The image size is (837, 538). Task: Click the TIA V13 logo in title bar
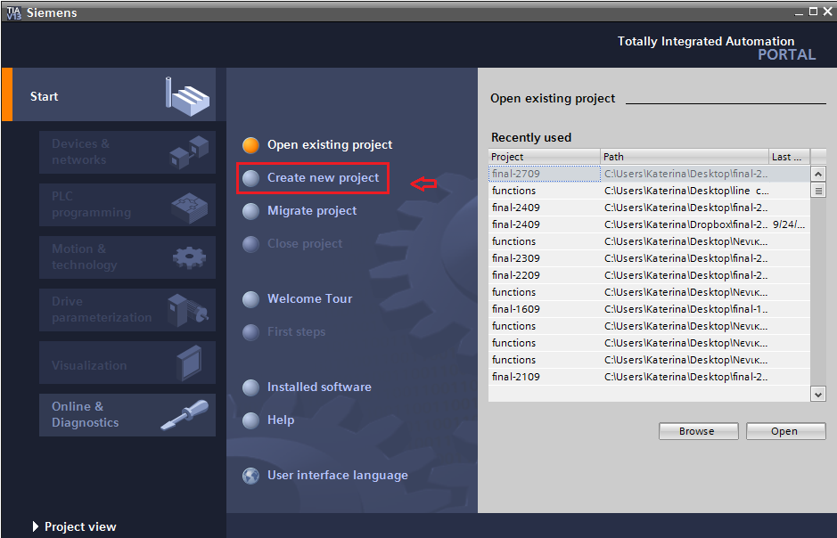point(14,12)
